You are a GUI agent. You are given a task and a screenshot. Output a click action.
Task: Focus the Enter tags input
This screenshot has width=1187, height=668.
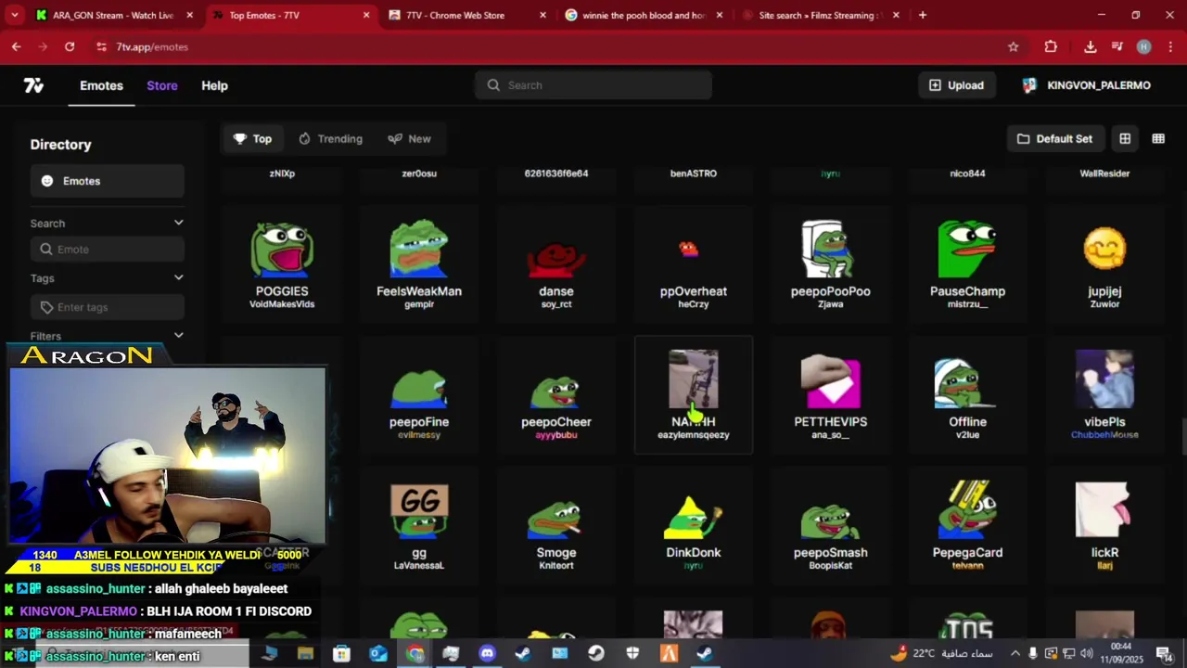pyautogui.click(x=107, y=307)
